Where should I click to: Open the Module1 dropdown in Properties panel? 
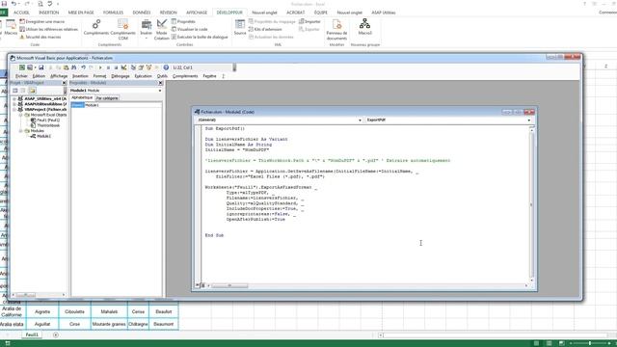pos(160,91)
